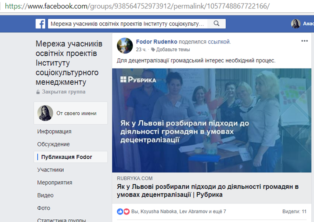Open the 'Фото' section
Viewport: 314px width, 222px height.
(x=43, y=208)
